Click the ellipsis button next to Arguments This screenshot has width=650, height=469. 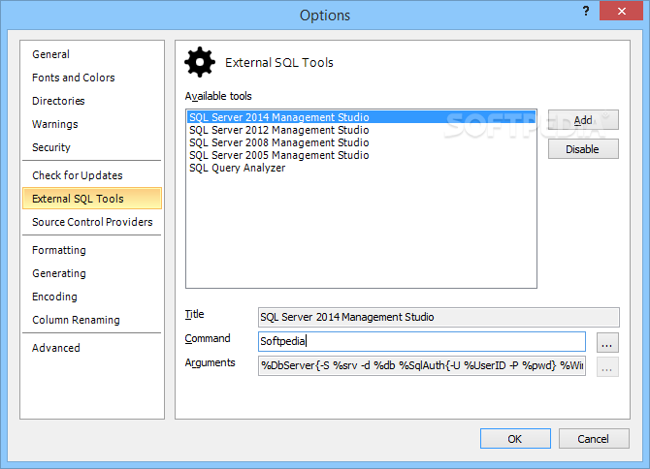pyautogui.click(x=607, y=366)
